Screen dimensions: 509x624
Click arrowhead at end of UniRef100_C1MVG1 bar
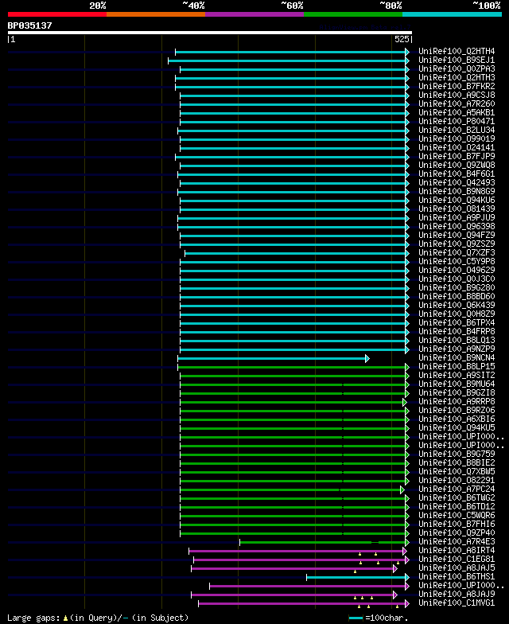(407, 603)
